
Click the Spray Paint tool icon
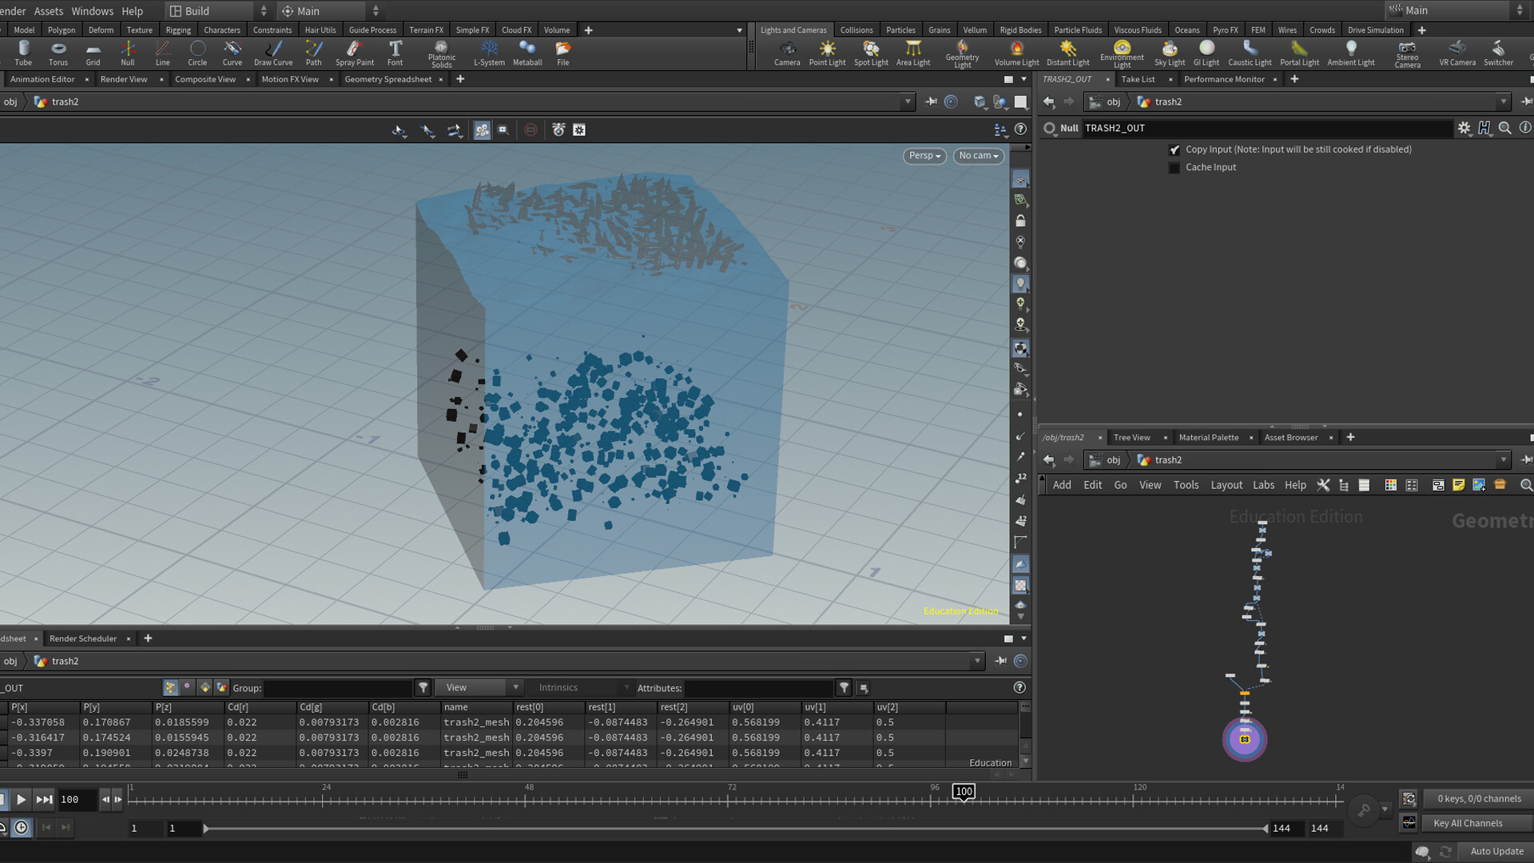(354, 53)
